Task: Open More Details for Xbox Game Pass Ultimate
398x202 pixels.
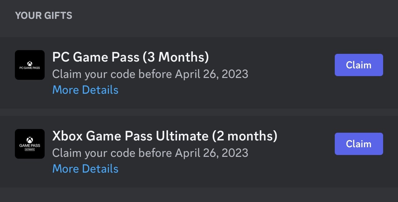Action: pos(85,169)
